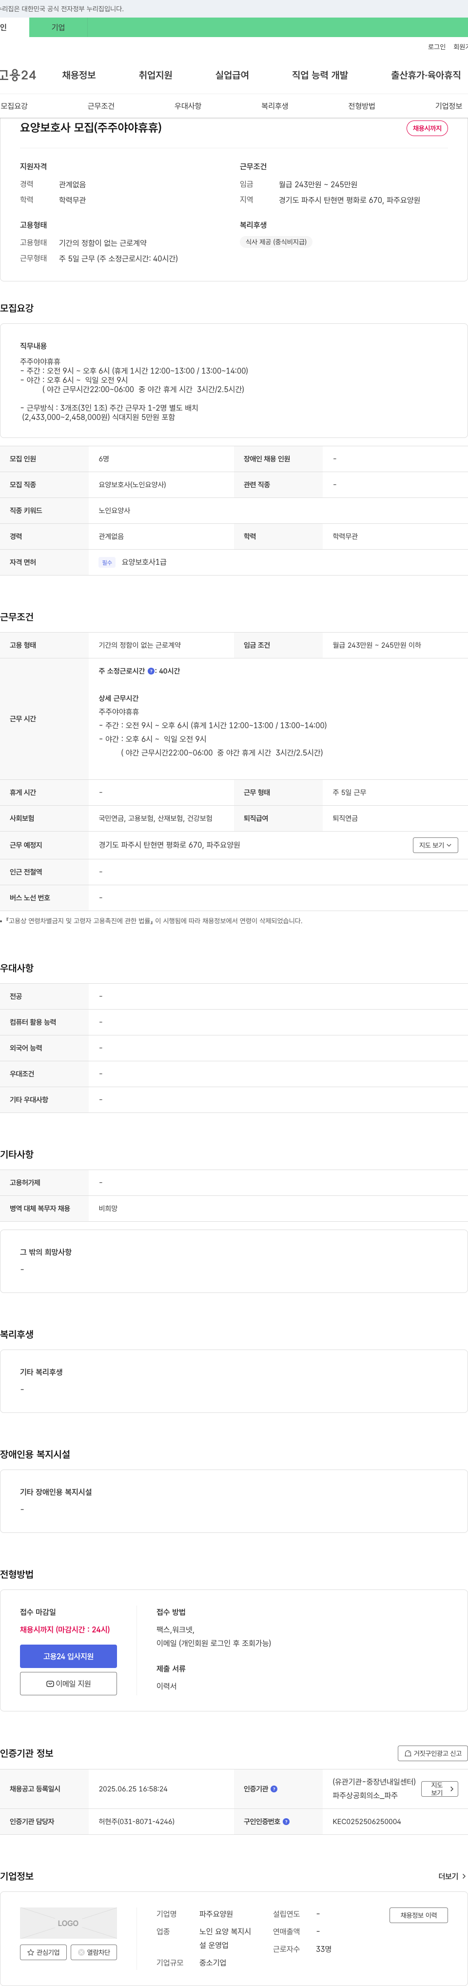The height and width of the screenshot is (1986, 468).
Task: Click the star 관심기업 button
Action: [x=43, y=1952]
